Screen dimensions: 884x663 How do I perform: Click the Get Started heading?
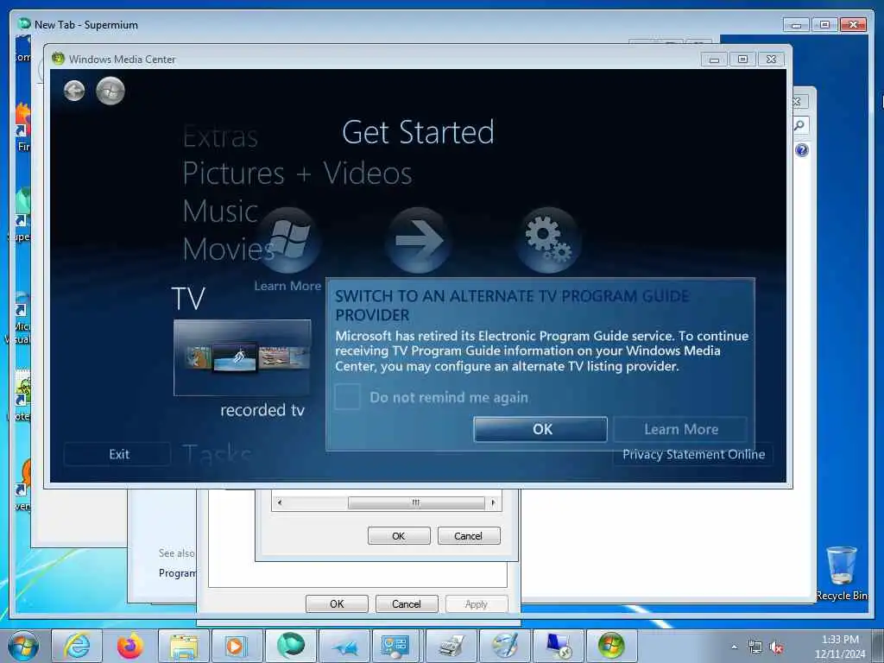(418, 132)
